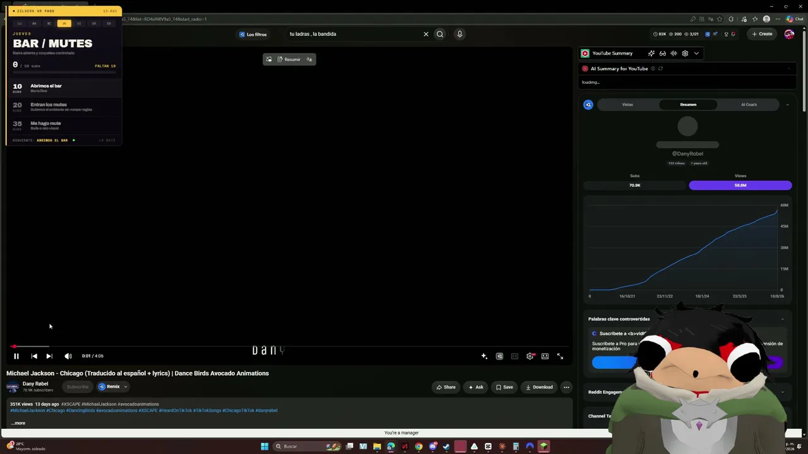Start voice search with the microphone
The width and height of the screenshot is (808, 454).
click(460, 34)
